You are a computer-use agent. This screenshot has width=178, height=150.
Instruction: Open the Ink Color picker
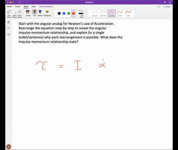point(81,14)
